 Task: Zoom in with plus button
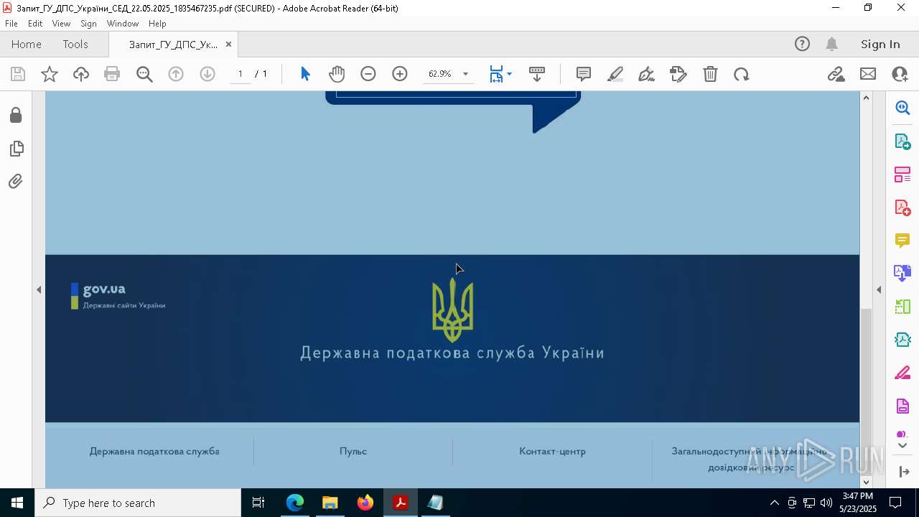[x=400, y=74]
